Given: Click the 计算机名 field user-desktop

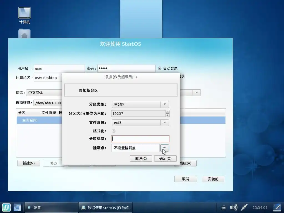Looking at the screenshot, I should [48, 78].
